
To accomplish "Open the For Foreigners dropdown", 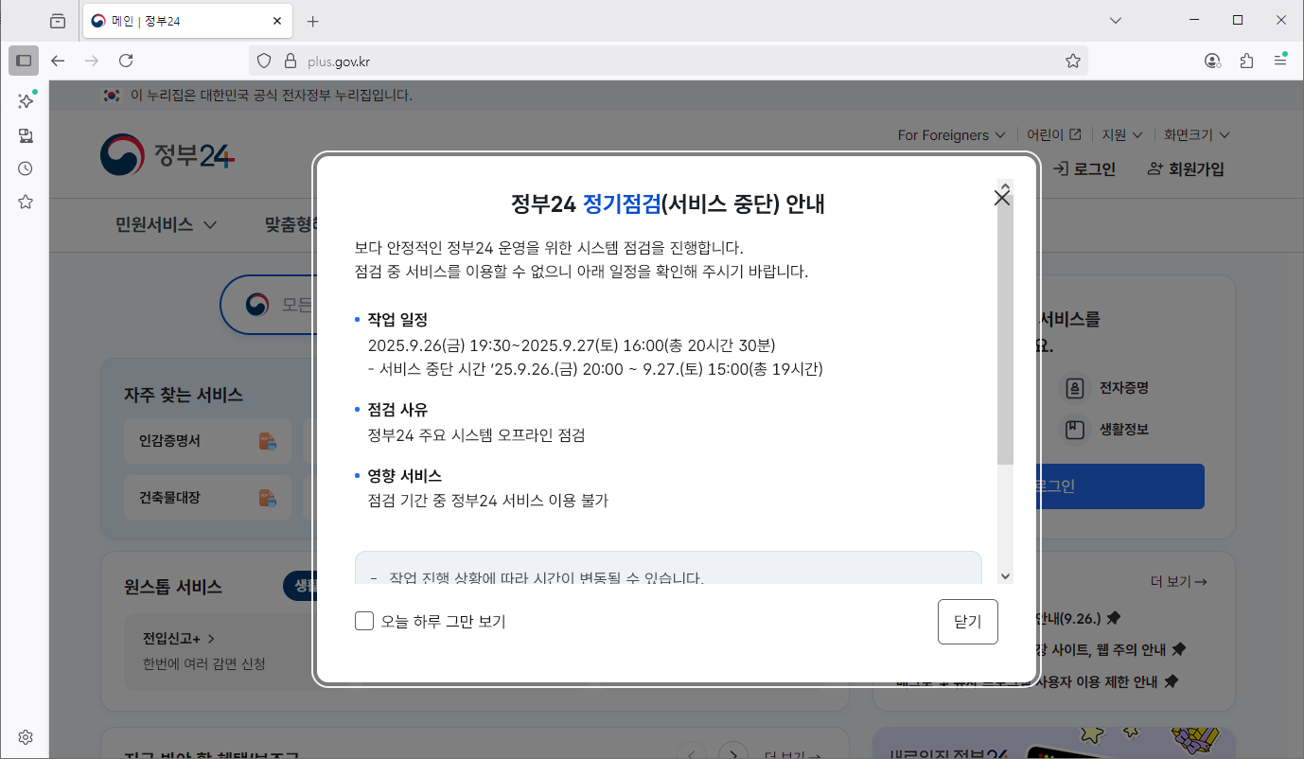I will pyautogui.click(x=949, y=134).
